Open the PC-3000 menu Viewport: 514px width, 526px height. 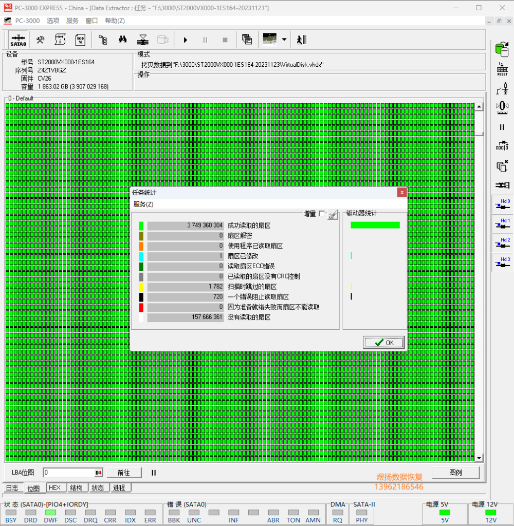(27, 21)
